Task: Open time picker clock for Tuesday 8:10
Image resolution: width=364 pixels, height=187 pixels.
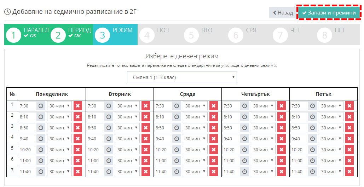Action: (109, 117)
